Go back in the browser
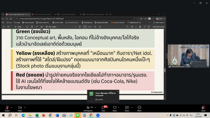Image resolution: width=210 pixels, height=118 pixels. pyautogui.click(x=3, y=19)
